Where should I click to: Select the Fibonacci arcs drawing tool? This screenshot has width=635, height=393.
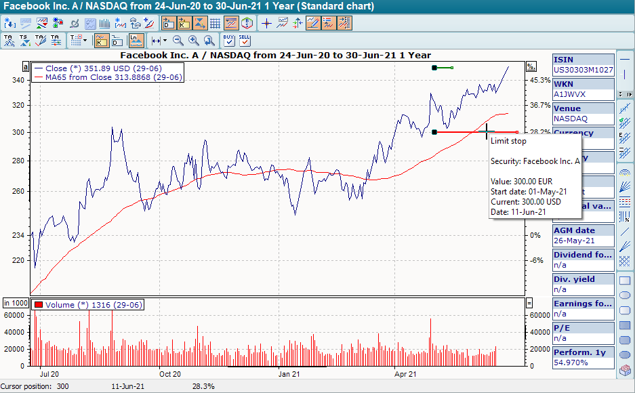coord(625,171)
